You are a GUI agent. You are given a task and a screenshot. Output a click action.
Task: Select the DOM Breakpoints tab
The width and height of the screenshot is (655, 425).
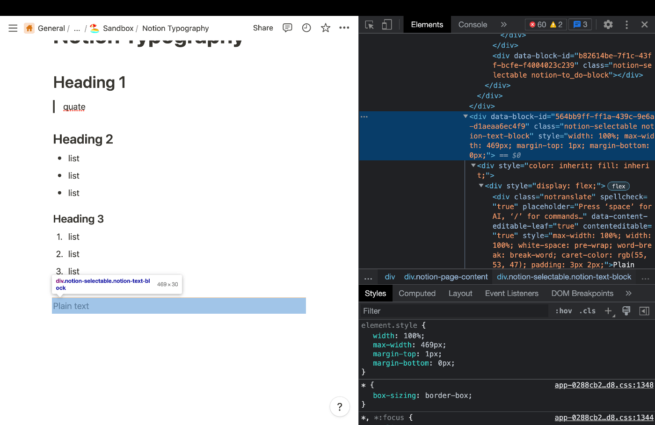582,293
